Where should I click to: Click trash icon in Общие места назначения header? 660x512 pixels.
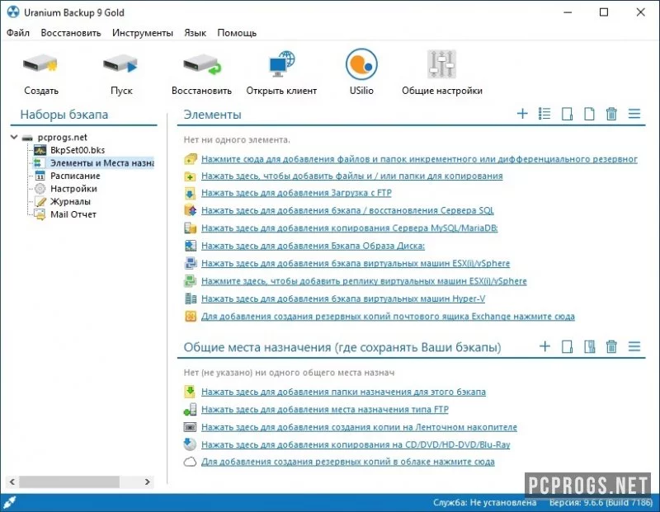(x=611, y=346)
